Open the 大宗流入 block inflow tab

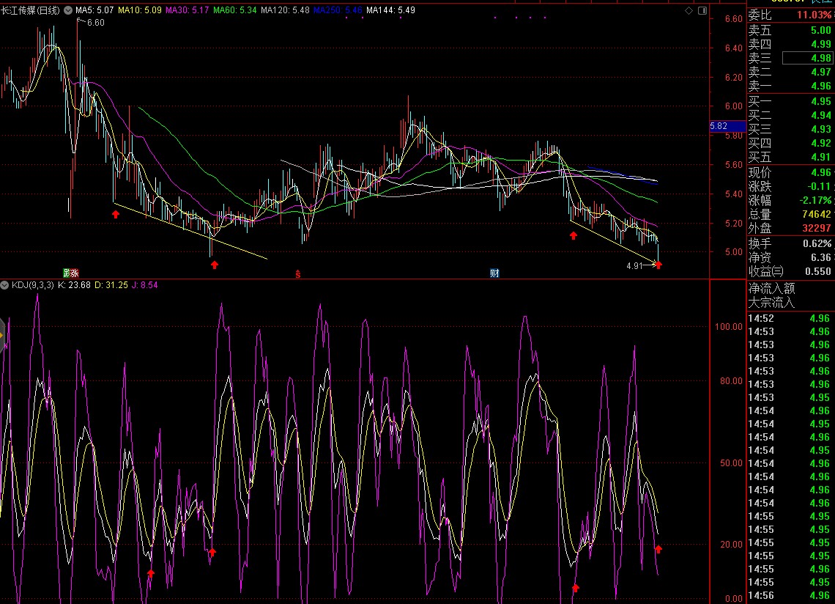[771, 302]
